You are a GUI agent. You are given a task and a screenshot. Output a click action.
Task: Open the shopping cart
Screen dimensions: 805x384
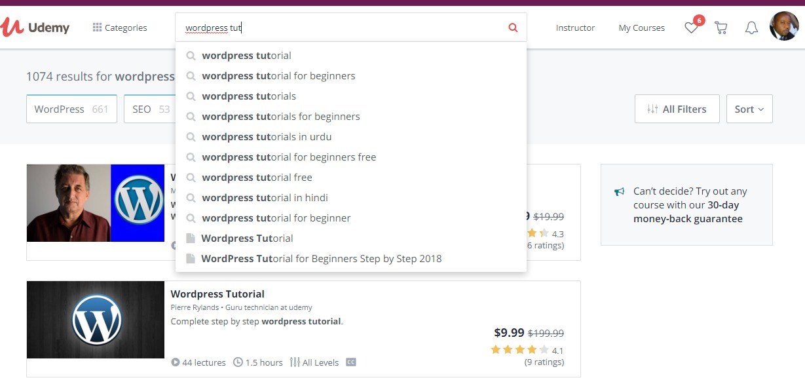[721, 28]
